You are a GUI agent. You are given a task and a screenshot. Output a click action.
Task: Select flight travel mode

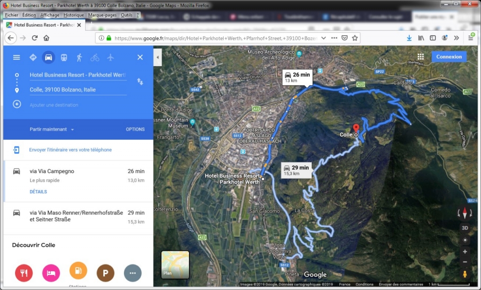110,57
